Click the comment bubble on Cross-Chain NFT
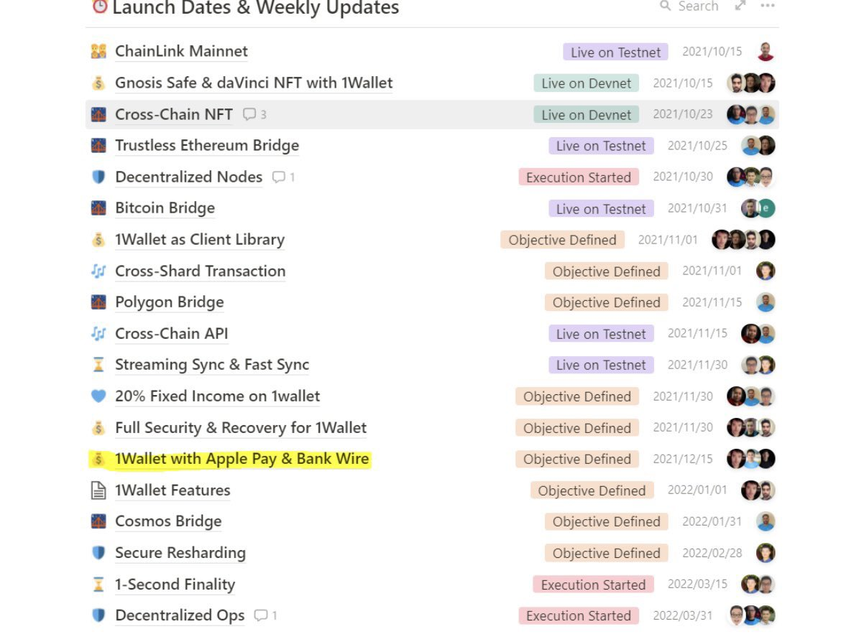The width and height of the screenshot is (841, 642). 250,114
